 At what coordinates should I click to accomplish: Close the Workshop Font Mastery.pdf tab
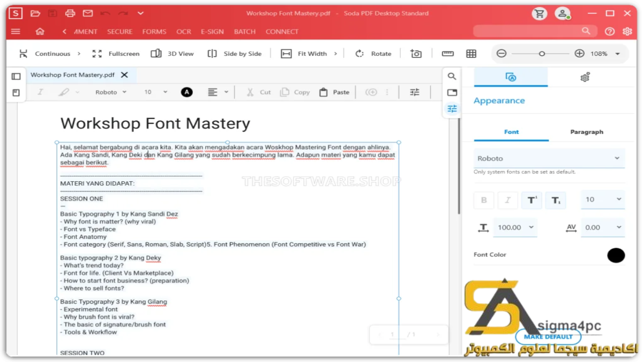click(x=124, y=75)
